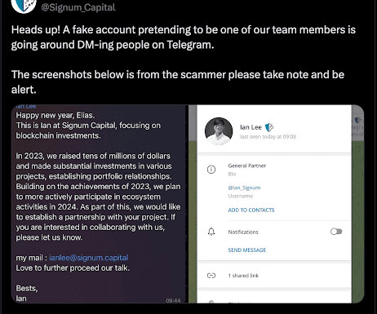Click the shield badge beside Ian Lee
The width and height of the screenshot is (377, 314).
(269, 127)
